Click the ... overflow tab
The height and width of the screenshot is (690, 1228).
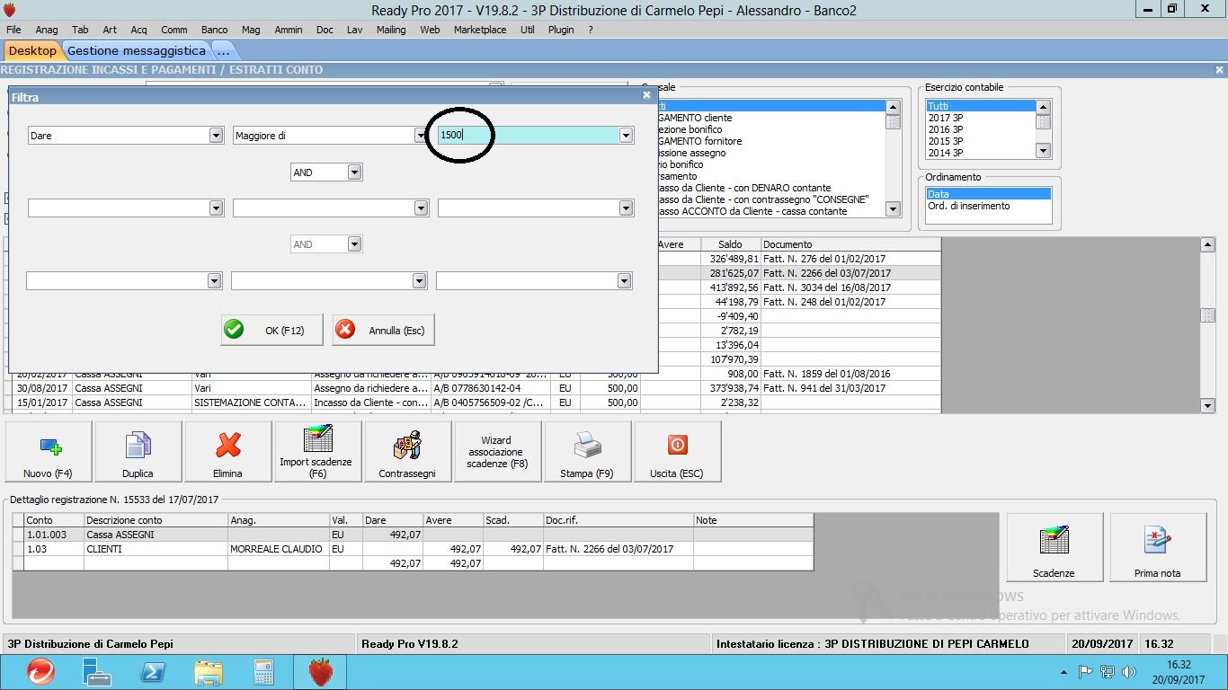coord(224,50)
